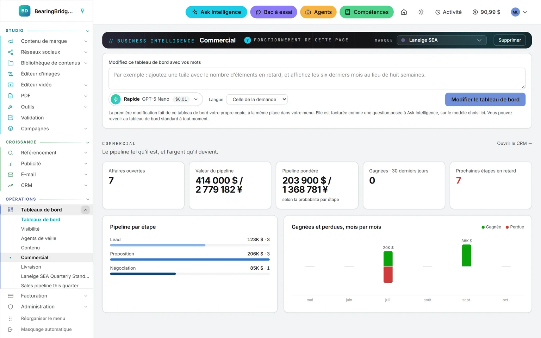The image size is (541, 338).
Task: Expand the Administration menu chevron
Action: click(86, 307)
